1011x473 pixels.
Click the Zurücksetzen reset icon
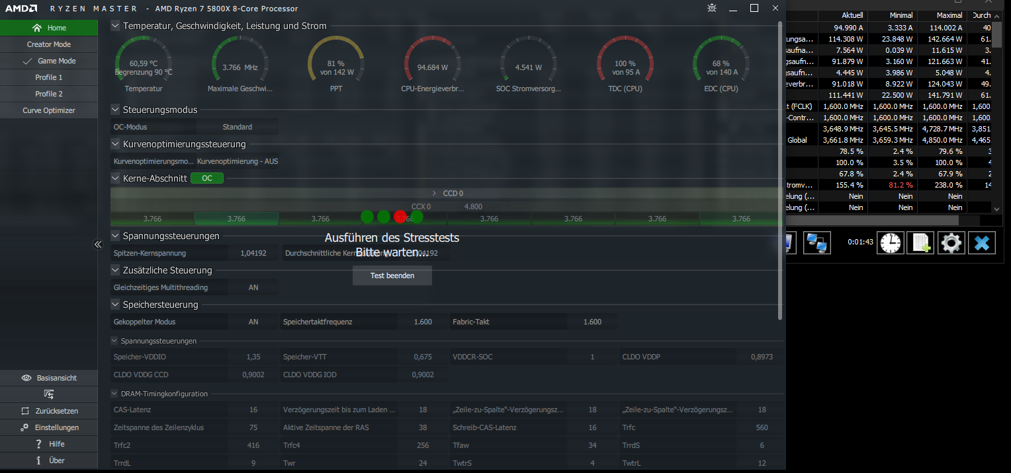(25, 411)
